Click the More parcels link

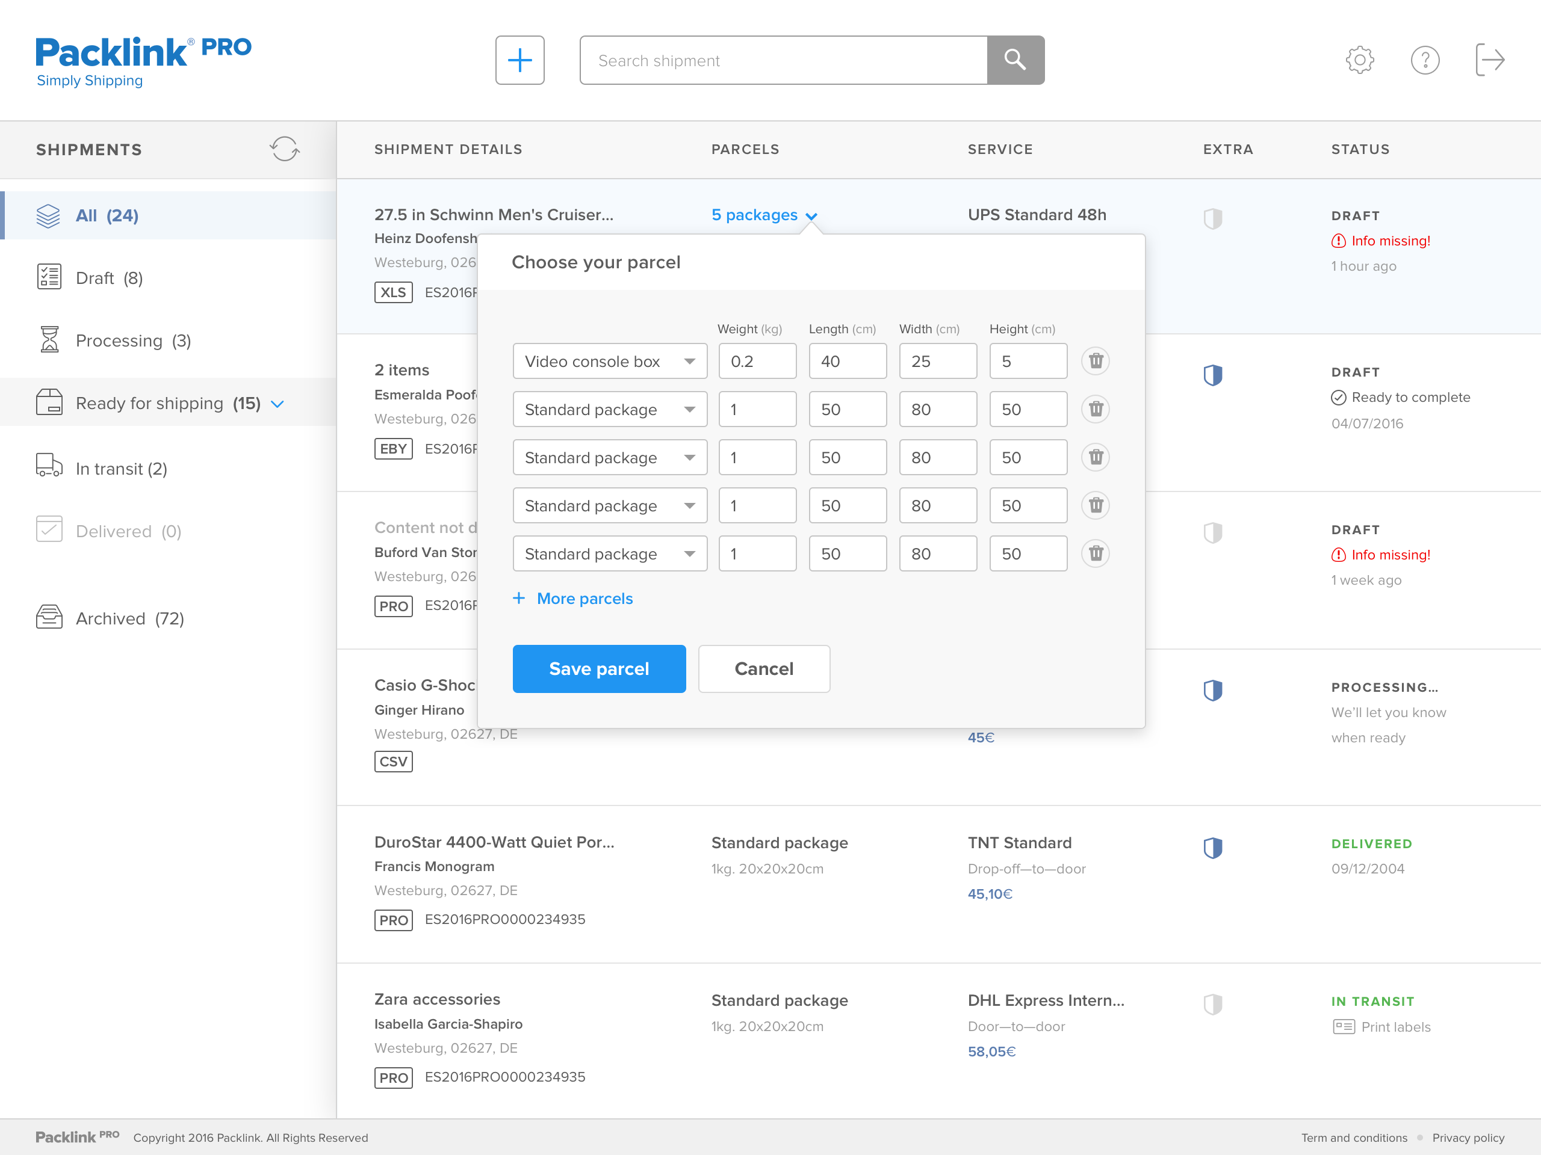[x=584, y=599]
